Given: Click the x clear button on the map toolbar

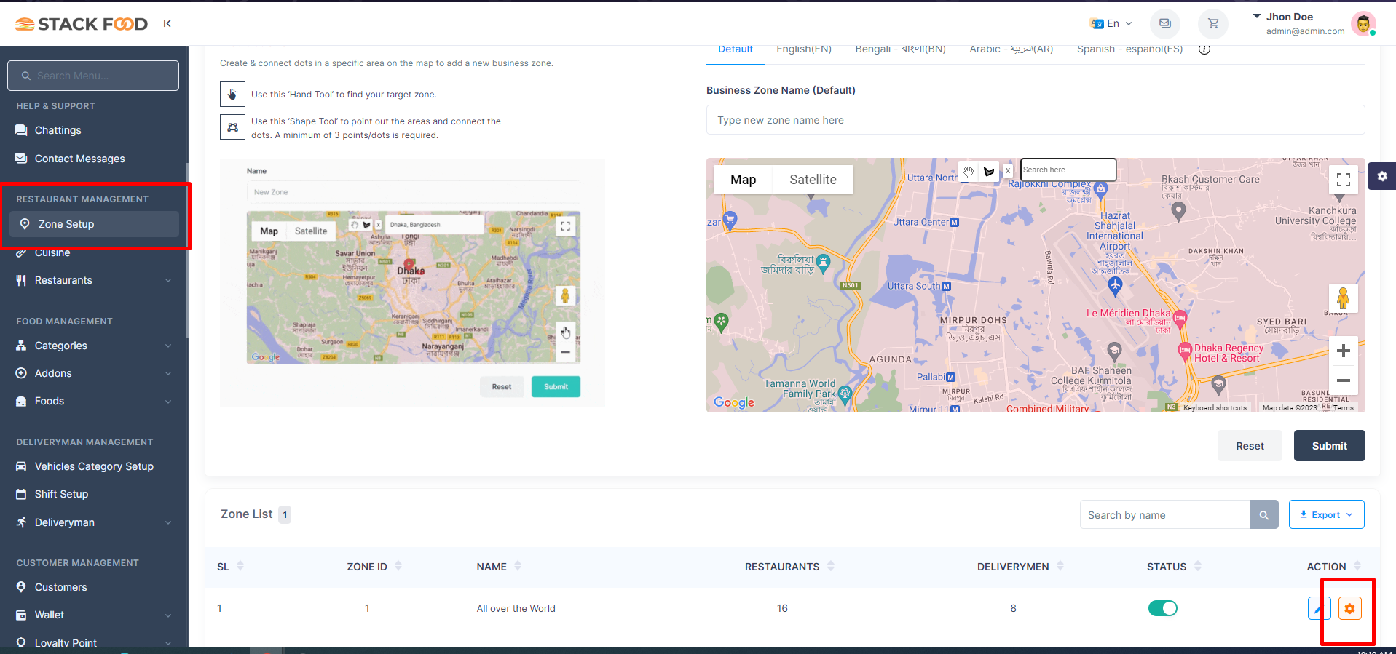Looking at the screenshot, I should [1008, 171].
